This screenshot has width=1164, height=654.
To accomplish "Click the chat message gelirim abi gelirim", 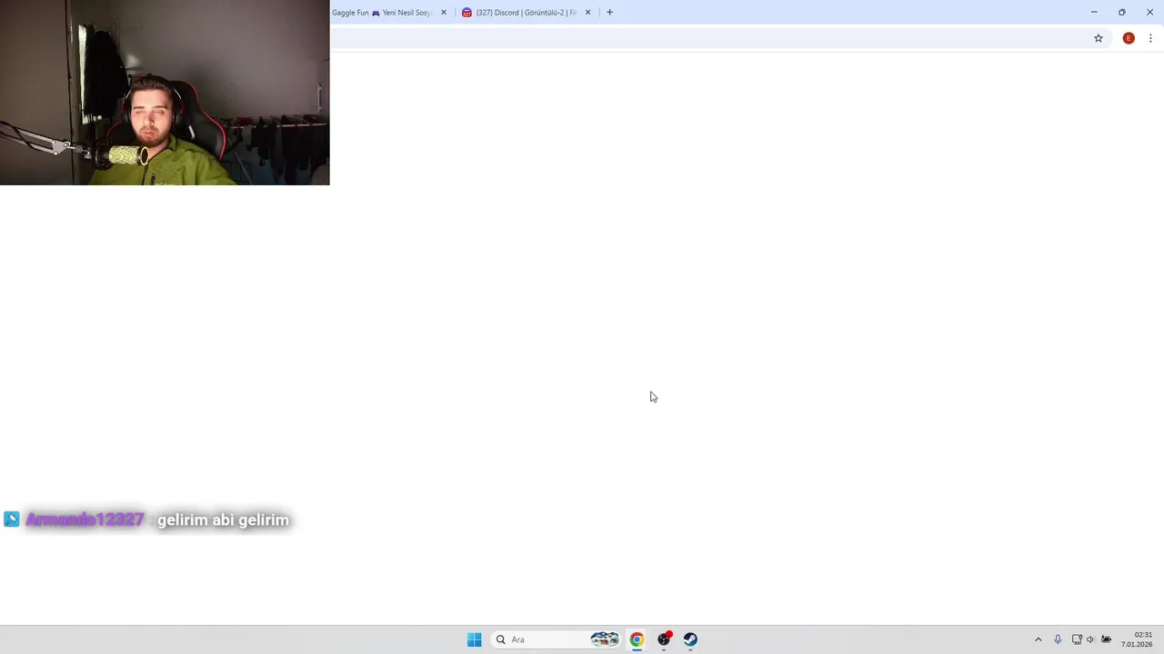I will point(223,520).
